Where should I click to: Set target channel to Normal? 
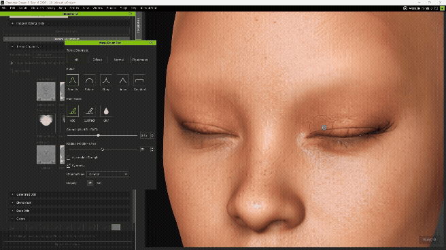pos(118,60)
